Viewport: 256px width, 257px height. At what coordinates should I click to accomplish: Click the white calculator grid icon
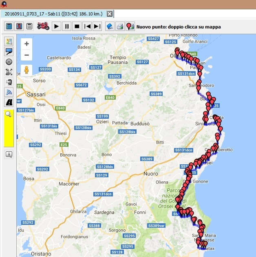click(29, 26)
